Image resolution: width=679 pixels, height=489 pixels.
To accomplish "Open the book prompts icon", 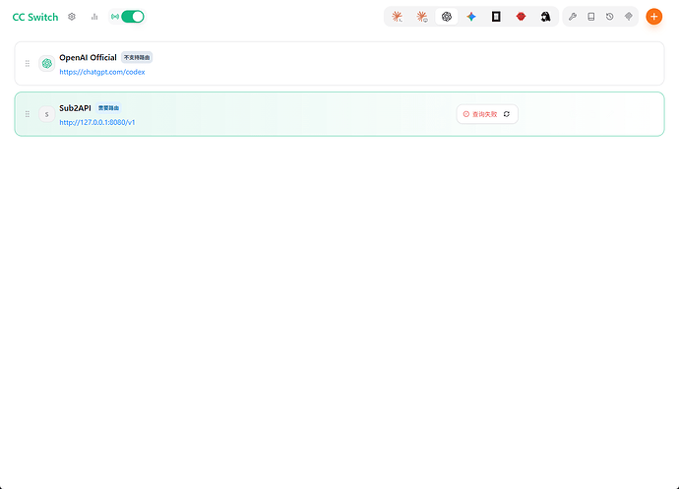I will (x=591, y=17).
